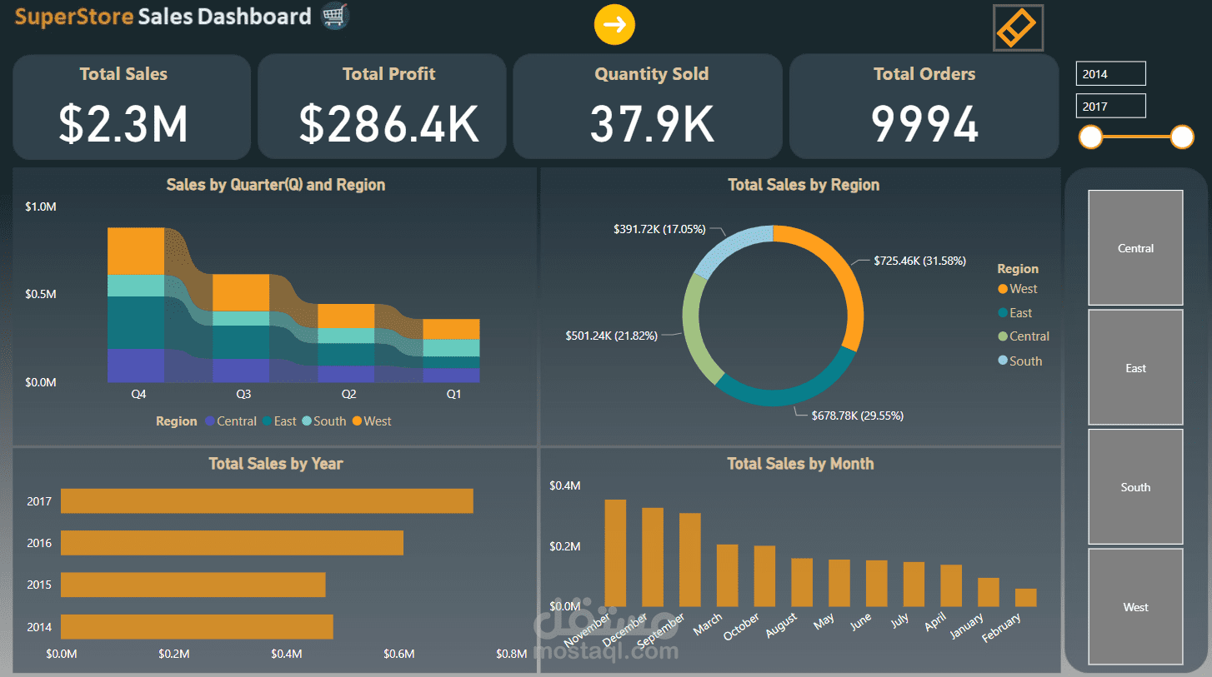The image size is (1212, 677).
Task: Click the yellow arrow navigation button
Action: 614,25
